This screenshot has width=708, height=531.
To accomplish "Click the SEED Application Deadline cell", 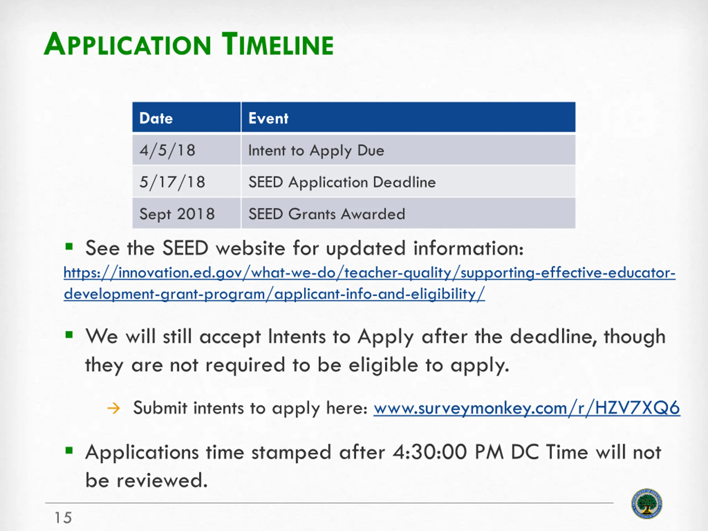I will coord(408,181).
